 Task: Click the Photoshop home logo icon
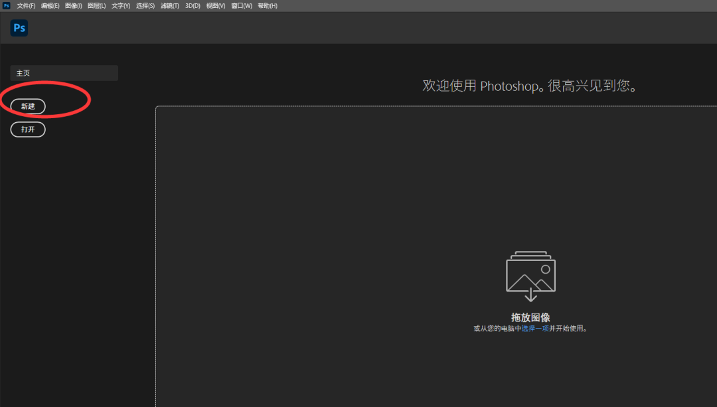pyautogui.click(x=19, y=28)
